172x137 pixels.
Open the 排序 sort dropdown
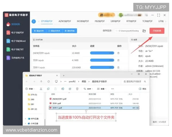(88, 89)
